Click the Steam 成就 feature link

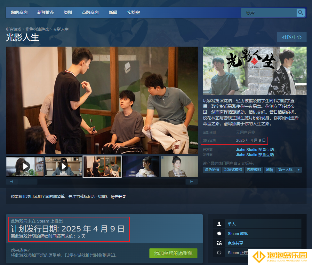pyautogui.click(x=238, y=234)
